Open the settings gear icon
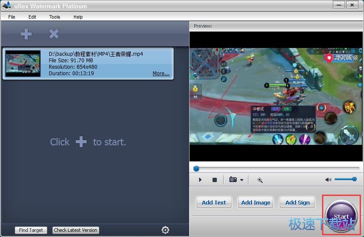This screenshot has width=364, height=237. (x=165, y=230)
